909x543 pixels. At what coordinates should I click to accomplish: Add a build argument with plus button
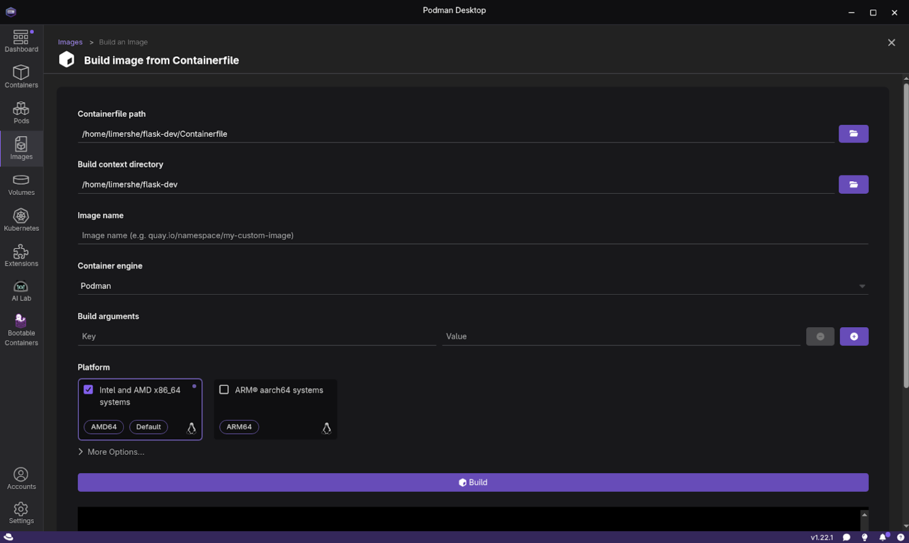click(x=854, y=336)
